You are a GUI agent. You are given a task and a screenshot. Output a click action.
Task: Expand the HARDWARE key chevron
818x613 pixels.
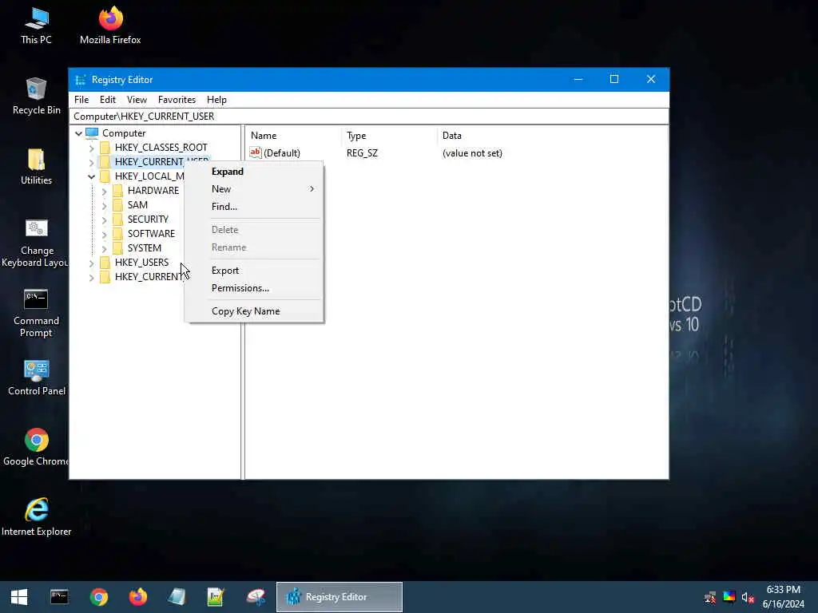point(104,192)
